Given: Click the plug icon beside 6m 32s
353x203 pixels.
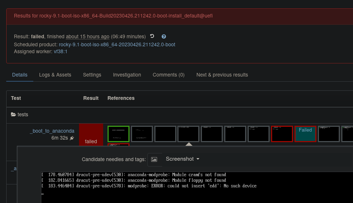Looking at the screenshot, I should pos(72,138).
